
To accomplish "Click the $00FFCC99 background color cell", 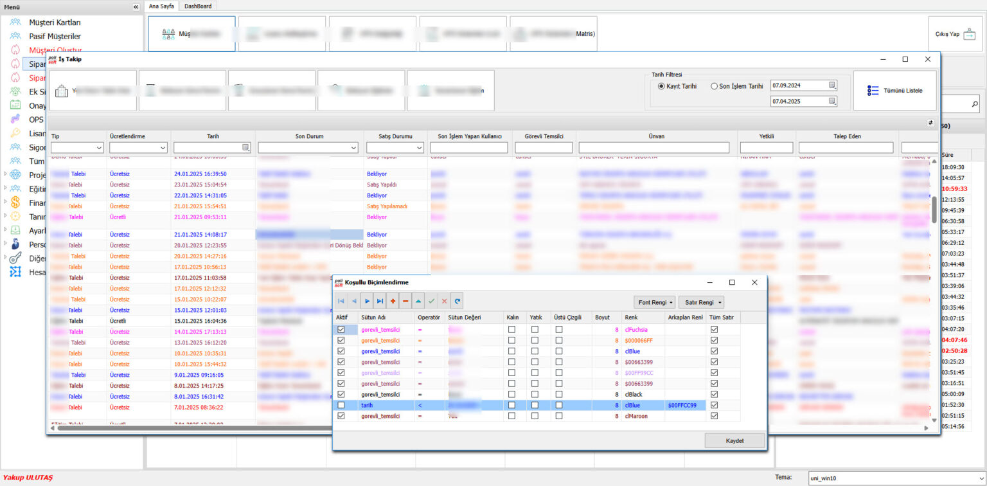I will coord(686,406).
